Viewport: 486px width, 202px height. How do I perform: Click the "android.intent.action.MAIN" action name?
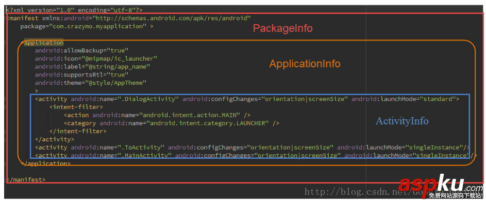coord(190,115)
